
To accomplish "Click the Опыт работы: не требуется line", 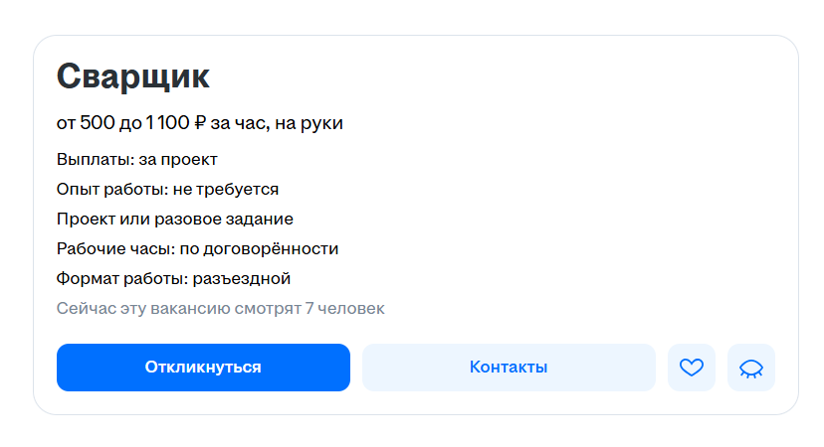I will coord(167,189).
